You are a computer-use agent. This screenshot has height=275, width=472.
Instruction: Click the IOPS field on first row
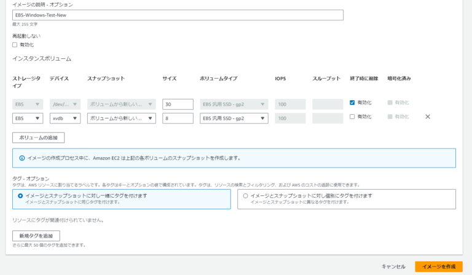click(x=290, y=104)
